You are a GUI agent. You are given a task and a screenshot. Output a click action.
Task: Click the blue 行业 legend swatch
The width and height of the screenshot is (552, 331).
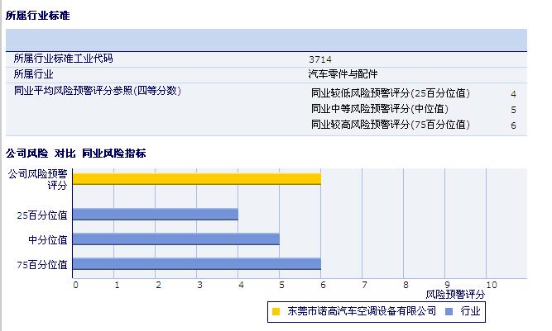tap(449, 312)
